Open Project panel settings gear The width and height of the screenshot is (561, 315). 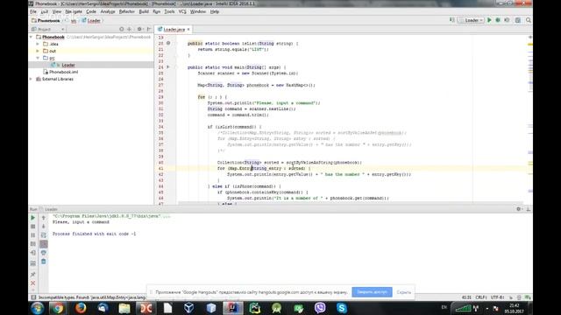click(139, 29)
